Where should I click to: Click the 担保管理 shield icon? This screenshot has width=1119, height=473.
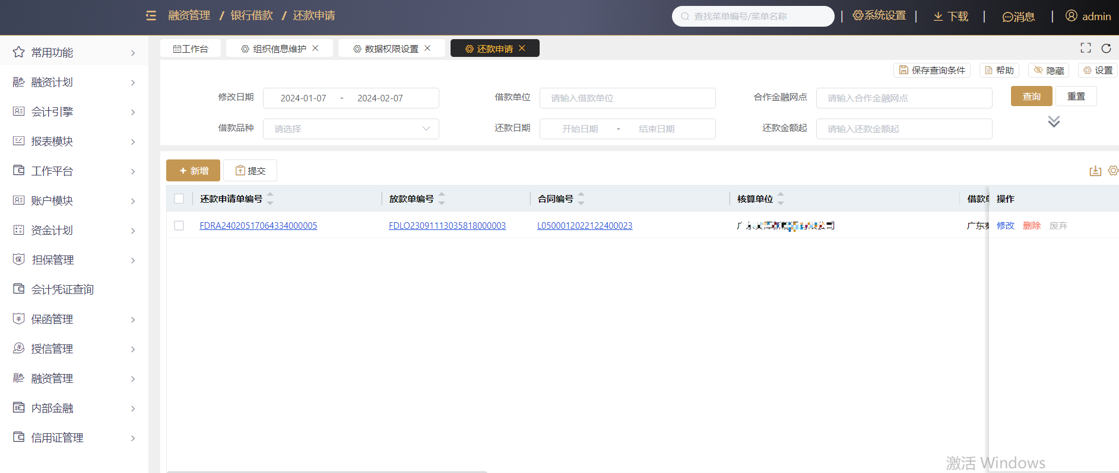tap(18, 260)
